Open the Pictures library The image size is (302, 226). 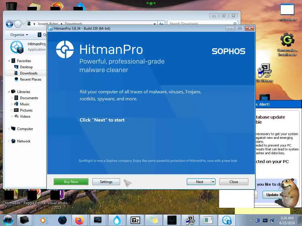[x=26, y=110]
